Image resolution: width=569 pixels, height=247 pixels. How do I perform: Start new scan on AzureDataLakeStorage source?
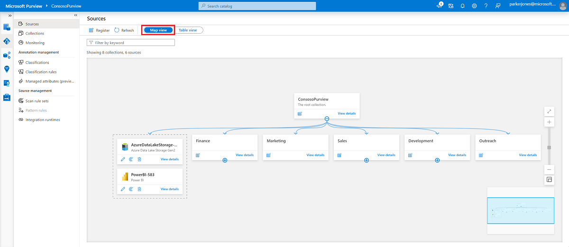131,159
